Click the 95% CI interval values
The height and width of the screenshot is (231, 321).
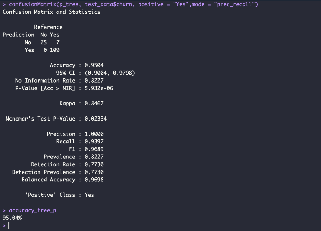click(110, 73)
